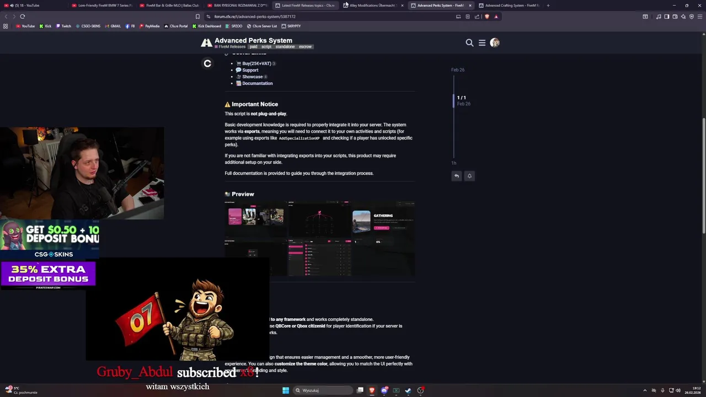Open the Kick Dashboard bookmark

(207, 26)
